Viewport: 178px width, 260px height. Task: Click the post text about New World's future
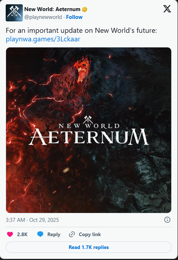click(81, 31)
